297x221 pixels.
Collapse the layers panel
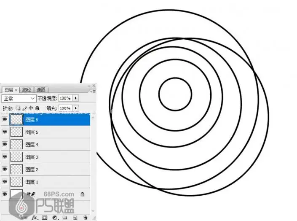coord(89,86)
